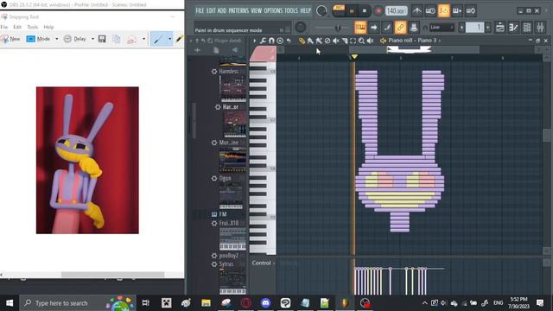Toggle typing keyboard to piano icon
This screenshot has height=311, width=553.
click(360, 27)
